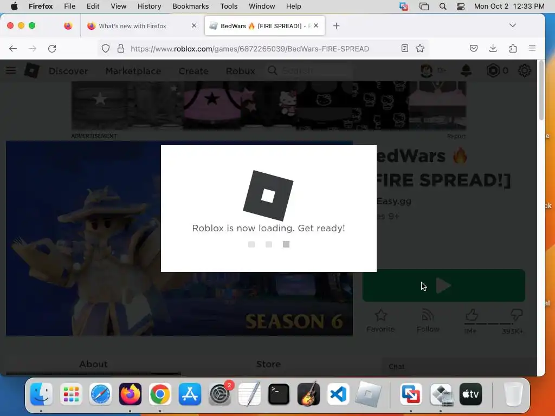The width and height of the screenshot is (555, 416).
Task: Dislike the game with thumbs down
Action: [x=517, y=315]
